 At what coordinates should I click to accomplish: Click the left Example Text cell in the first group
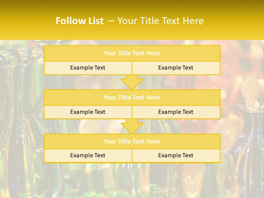pyautogui.click(x=88, y=68)
